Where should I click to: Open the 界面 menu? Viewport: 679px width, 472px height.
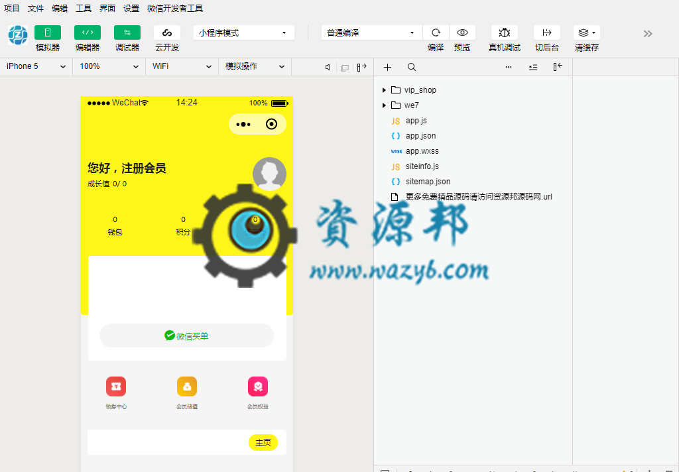pos(107,8)
